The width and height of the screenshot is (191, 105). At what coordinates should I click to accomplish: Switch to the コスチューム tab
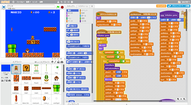coord(83,6)
